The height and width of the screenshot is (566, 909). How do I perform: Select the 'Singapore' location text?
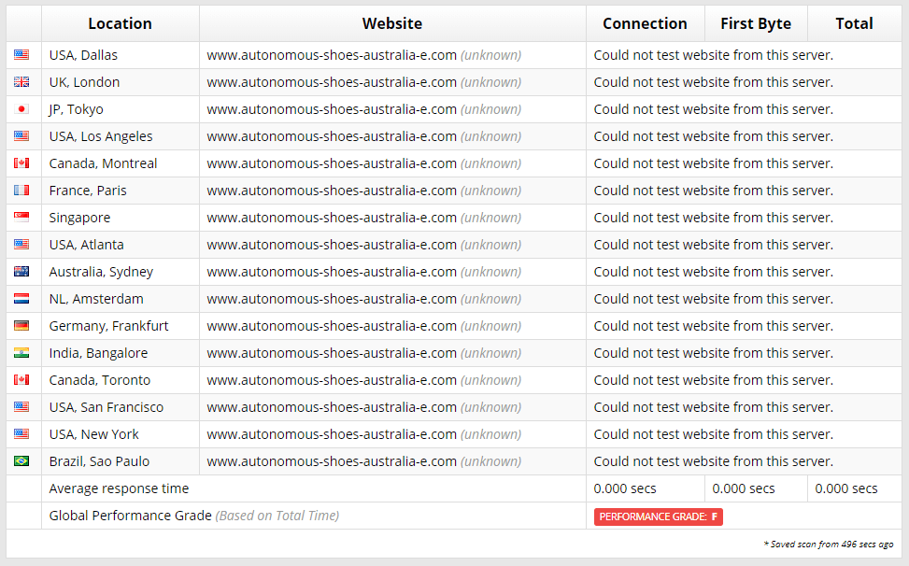(80, 218)
